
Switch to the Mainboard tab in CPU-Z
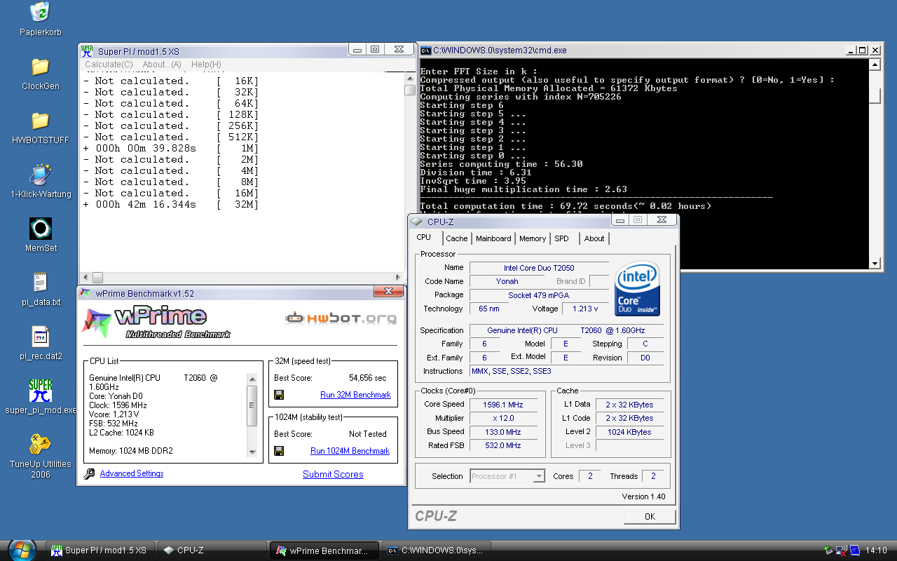click(x=493, y=238)
